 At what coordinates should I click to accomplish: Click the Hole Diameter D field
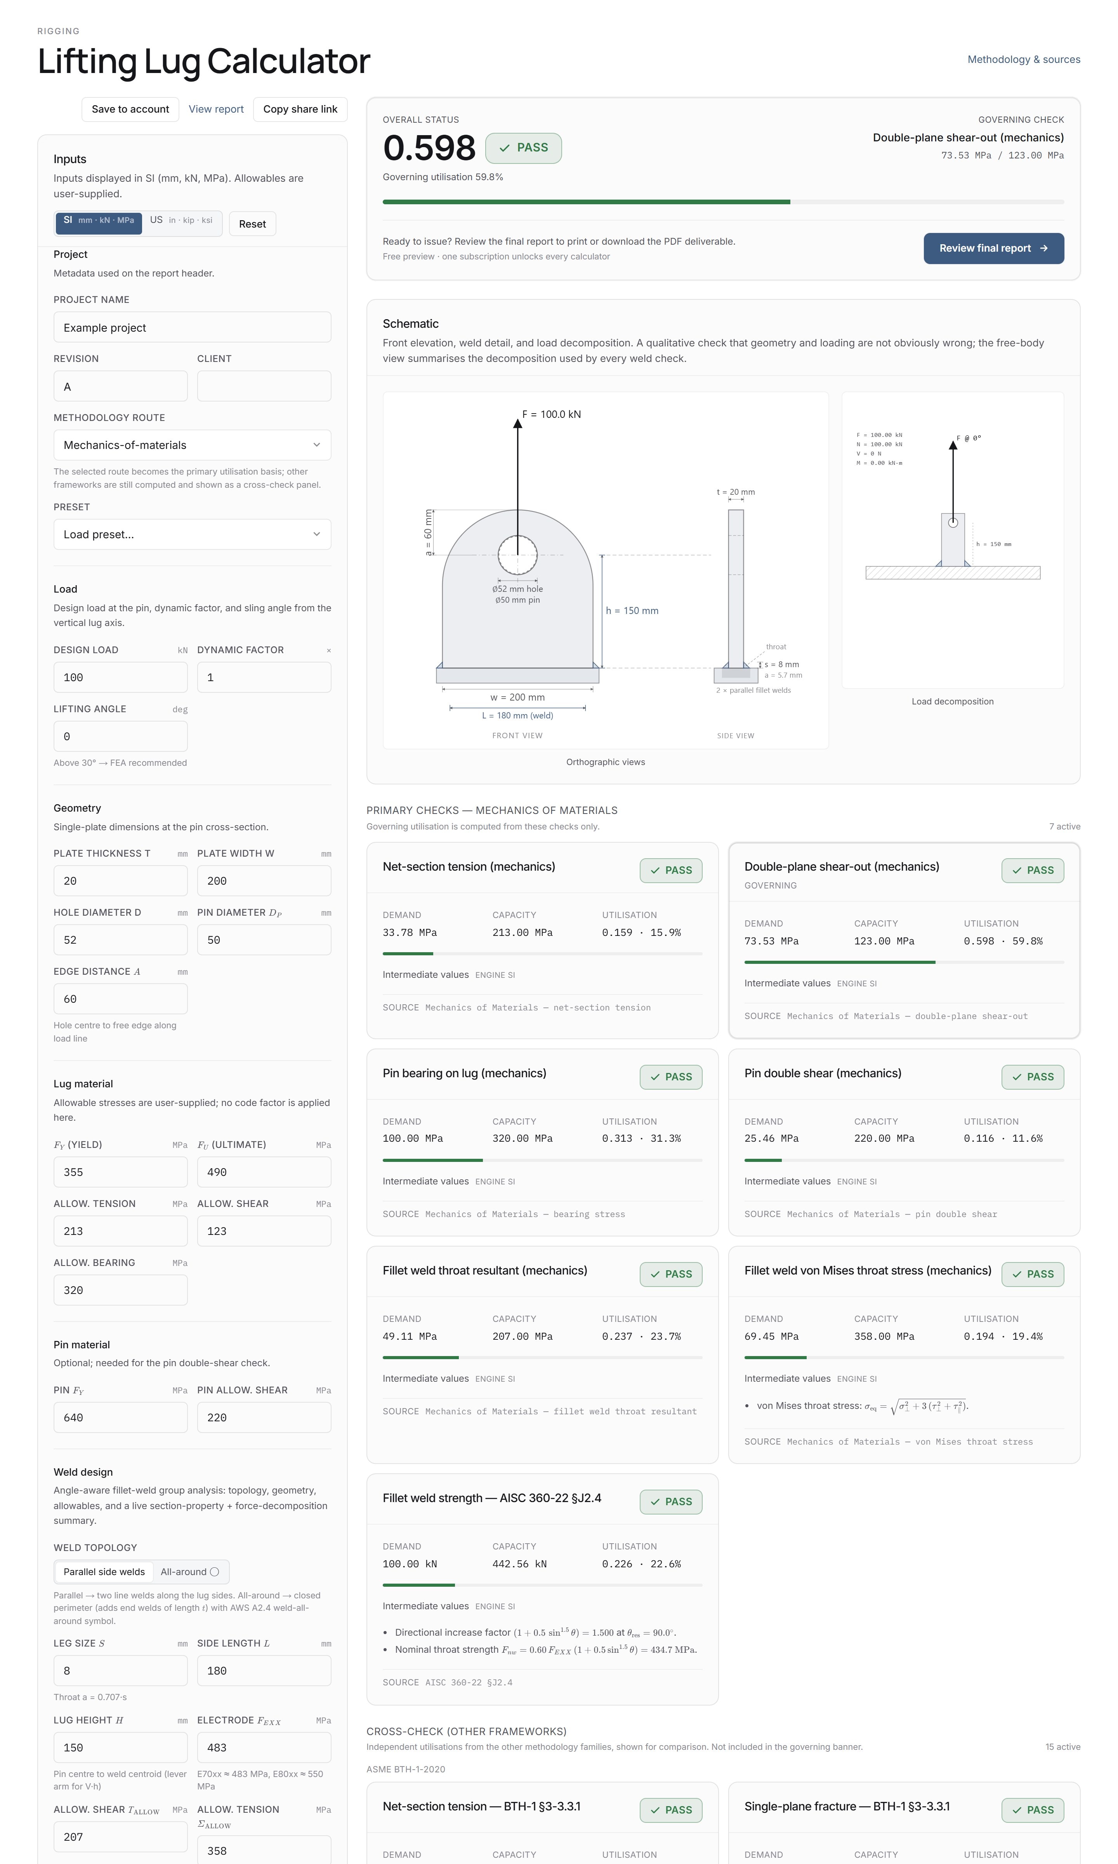tap(121, 940)
